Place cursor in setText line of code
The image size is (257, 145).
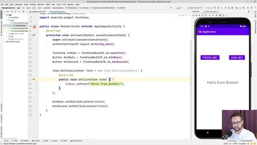pyautogui.click(x=95, y=84)
